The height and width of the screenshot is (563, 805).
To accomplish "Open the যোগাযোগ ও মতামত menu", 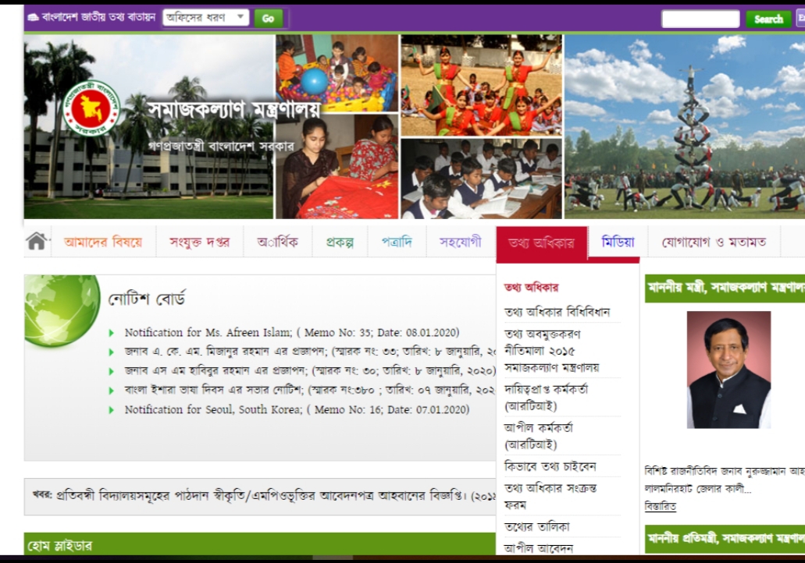I will pos(714,242).
